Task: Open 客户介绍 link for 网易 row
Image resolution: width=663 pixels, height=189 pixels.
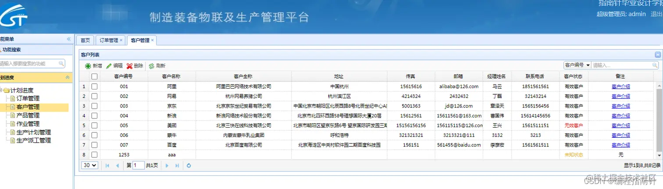Action: pyautogui.click(x=621, y=96)
